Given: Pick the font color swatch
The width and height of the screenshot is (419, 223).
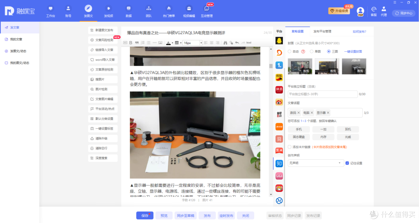Looking at the screenshot, I should 168,43.
